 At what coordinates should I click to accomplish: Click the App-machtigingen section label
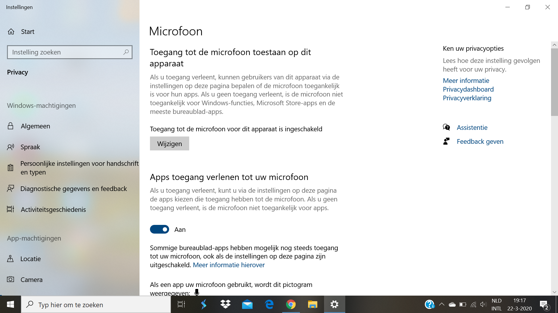pyautogui.click(x=34, y=238)
